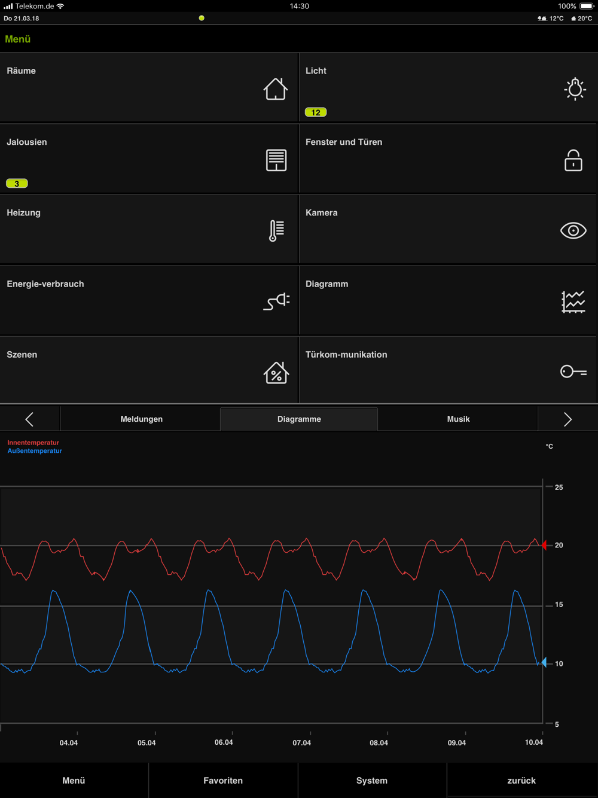The height and width of the screenshot is (798, 598).
Task: Tap the Kamera eye icon
Action: (573, 230)
